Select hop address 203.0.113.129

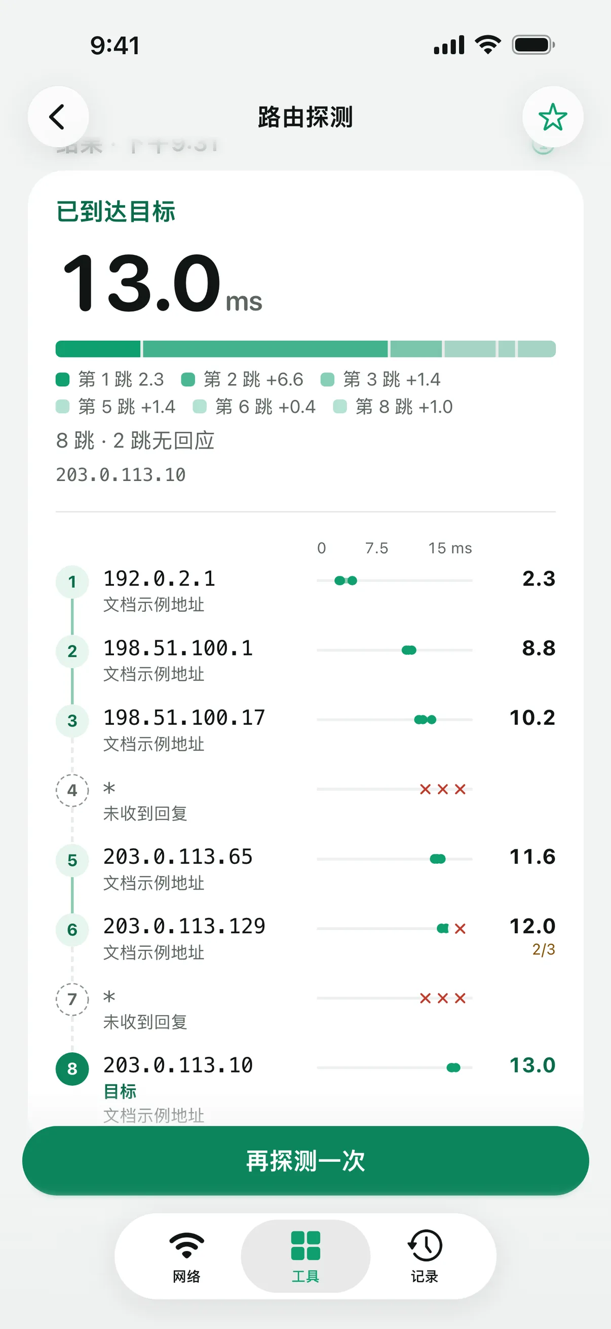point(184,927)
